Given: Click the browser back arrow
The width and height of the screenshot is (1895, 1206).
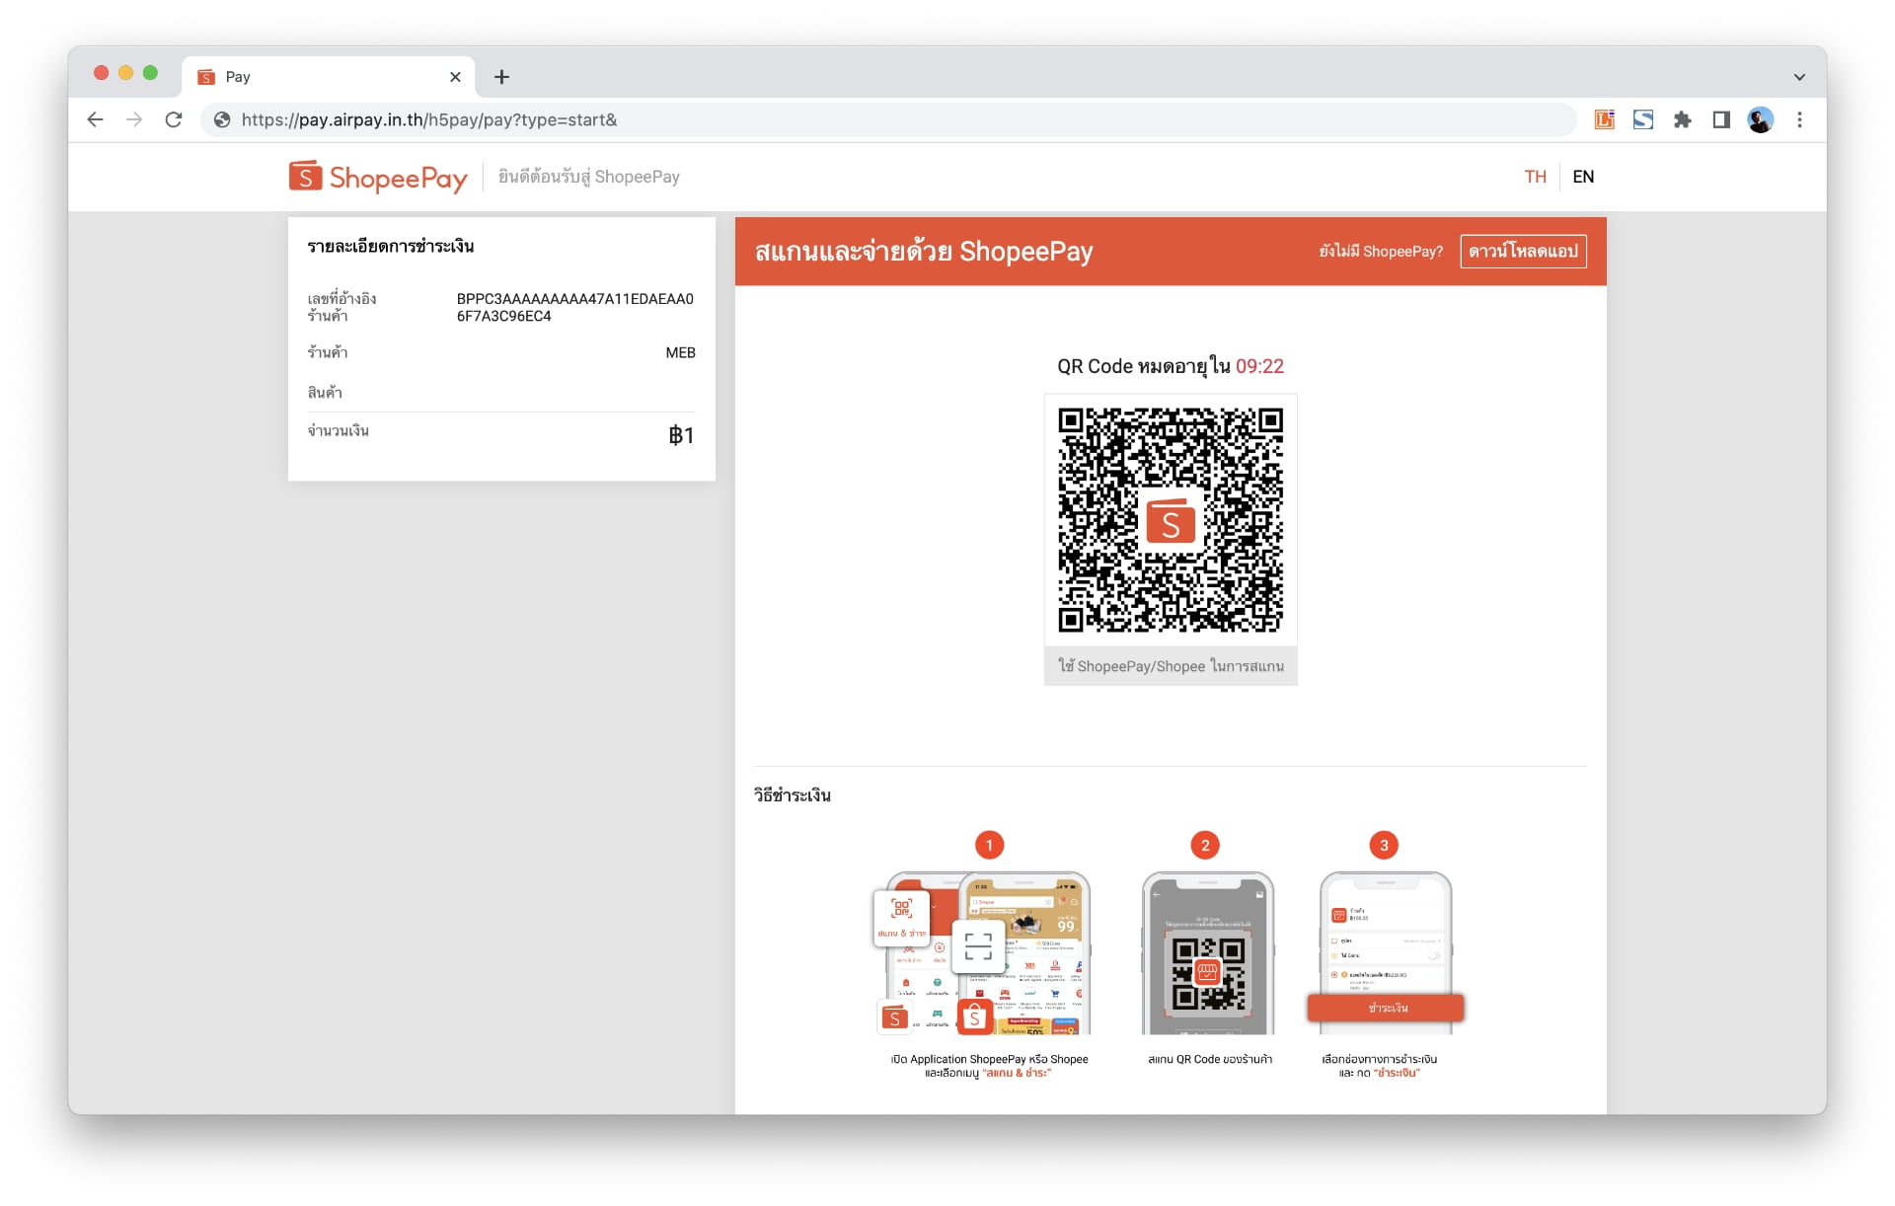Looking at the screenshot, I should [x=95, y=119].
